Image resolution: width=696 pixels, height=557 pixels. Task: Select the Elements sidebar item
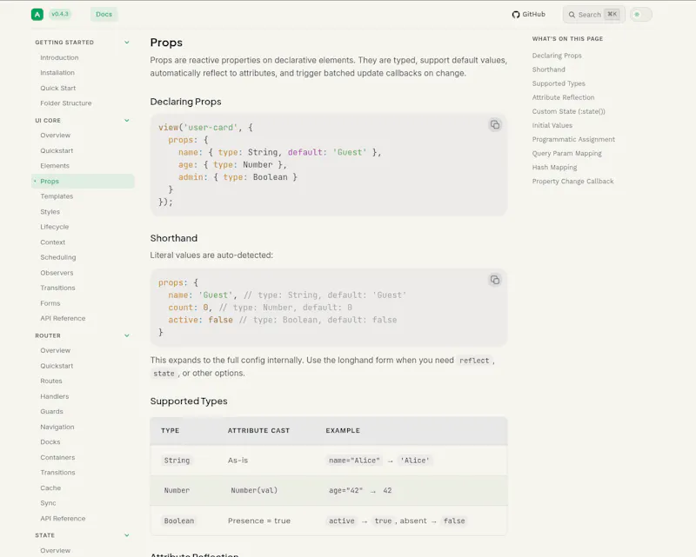pos(55,166)
